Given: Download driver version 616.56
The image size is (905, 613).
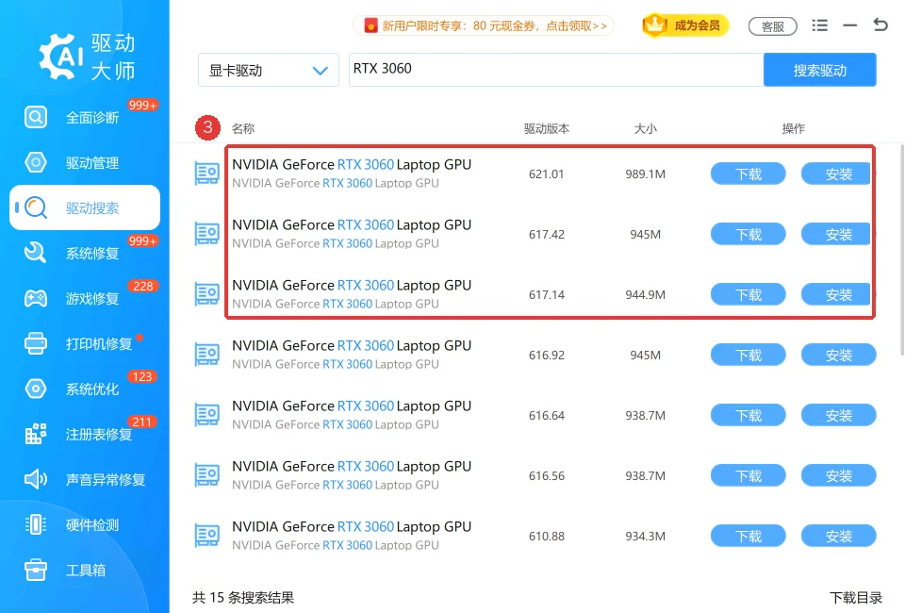Looking at the screenshot, I should click(748, 475).
